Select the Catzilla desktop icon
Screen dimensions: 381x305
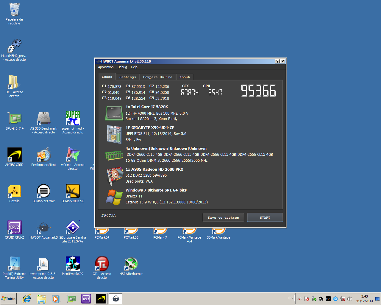tap(14, 191)
